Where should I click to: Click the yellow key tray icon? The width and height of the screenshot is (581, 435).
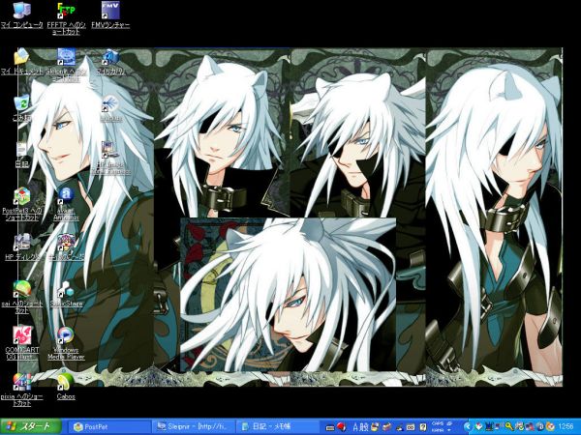(x=509, y=427)
